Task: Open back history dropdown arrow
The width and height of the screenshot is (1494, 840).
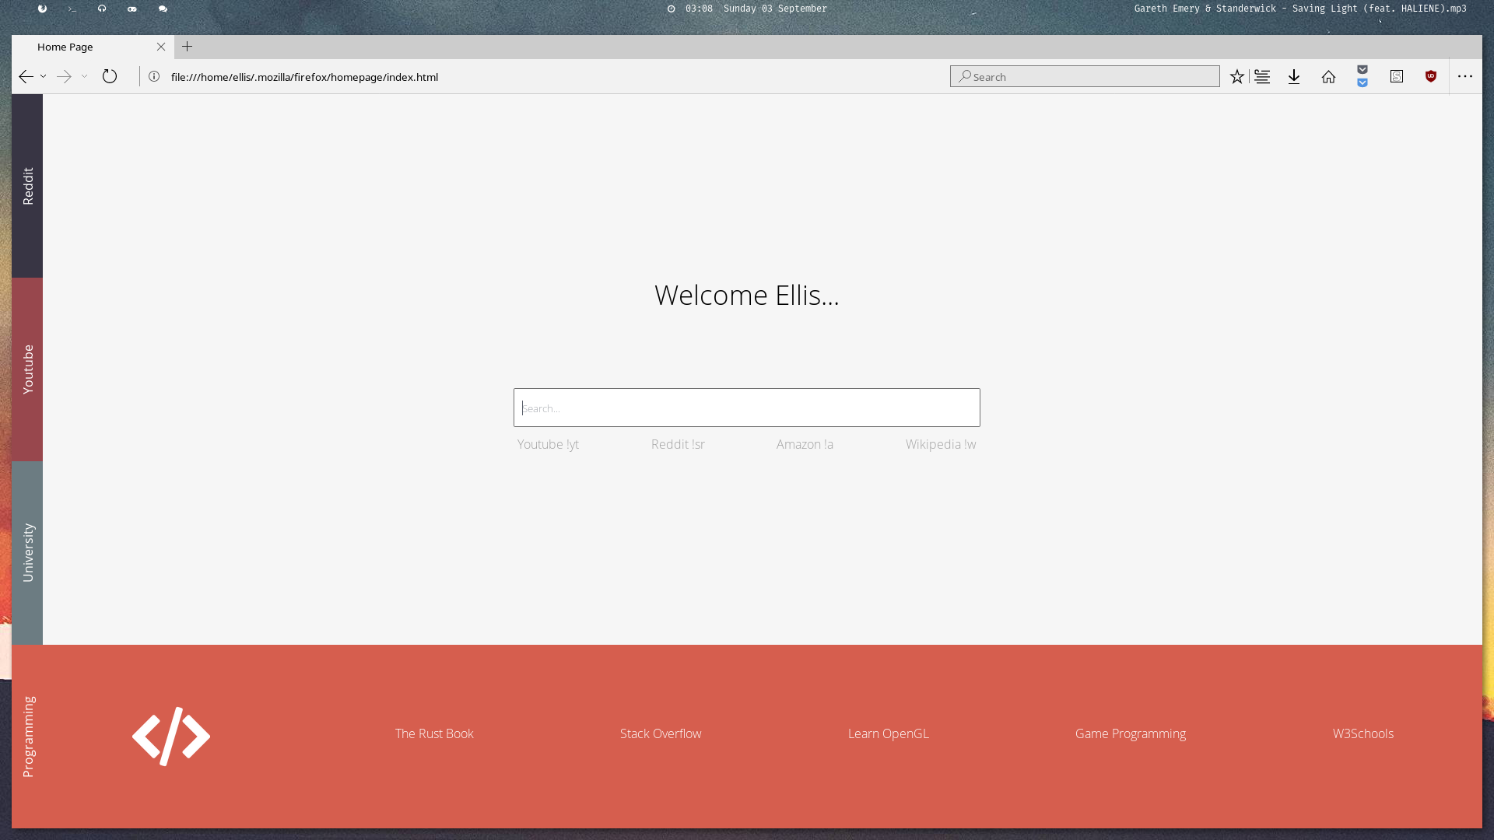Action: [44, 76]
